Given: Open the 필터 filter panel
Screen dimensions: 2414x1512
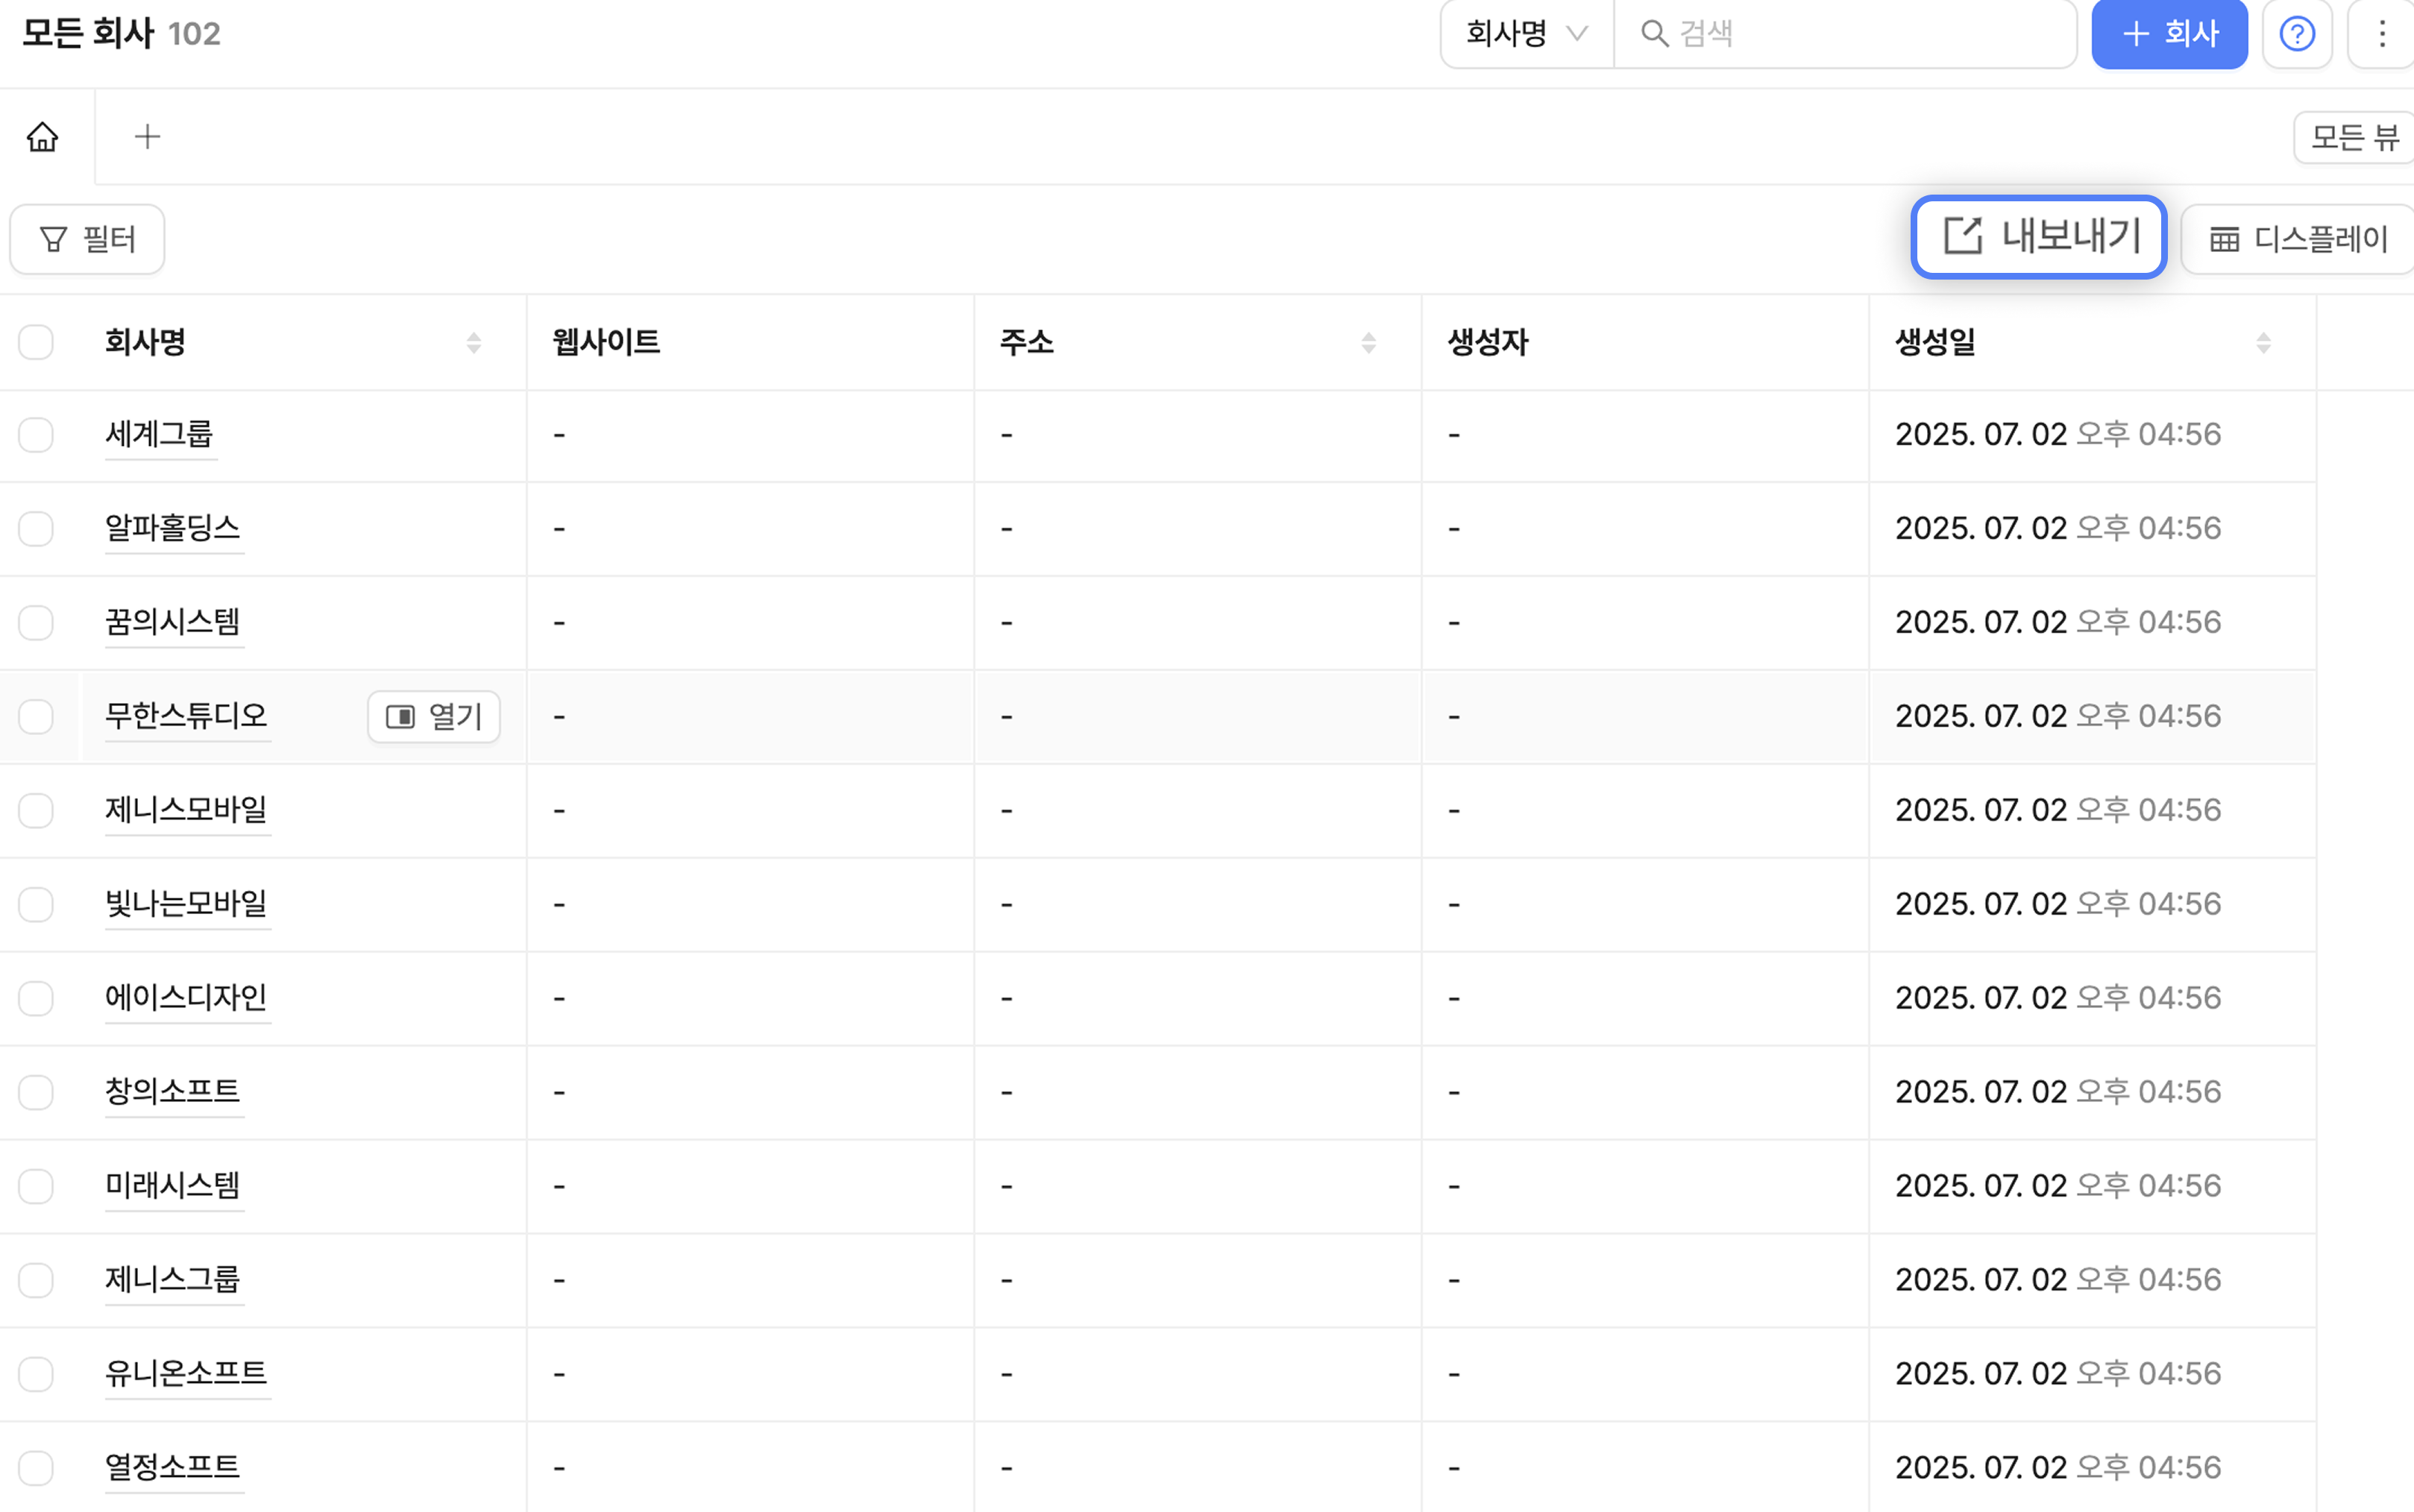Looking at the screenshot, I should point(87,239).
